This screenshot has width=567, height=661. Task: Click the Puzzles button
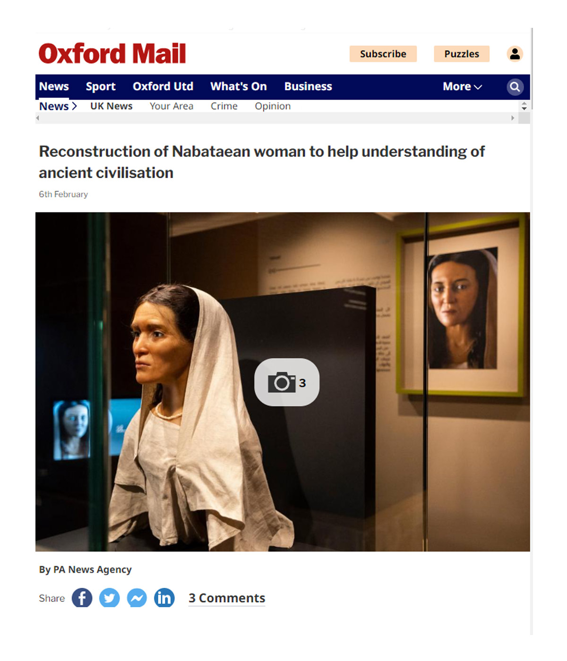coord(462,54)
